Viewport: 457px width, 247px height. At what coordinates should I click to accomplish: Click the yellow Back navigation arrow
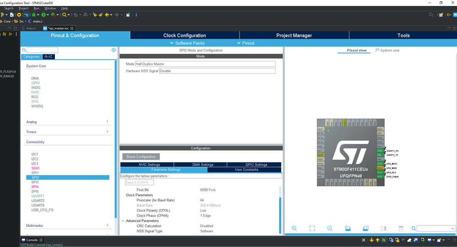coord(107,15)
